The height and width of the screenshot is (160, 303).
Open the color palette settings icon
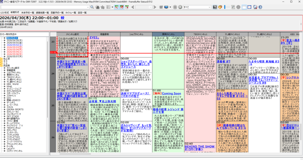tap(220, 7)
